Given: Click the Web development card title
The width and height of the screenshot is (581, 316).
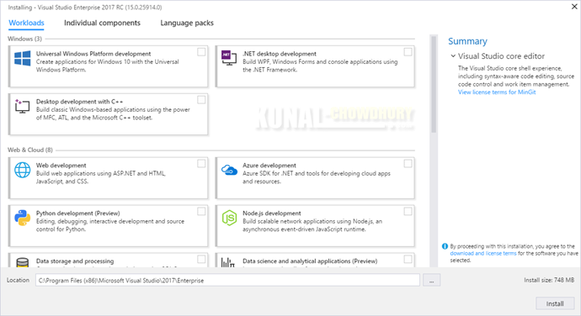Looking at the screenshot, I should 61,166.
